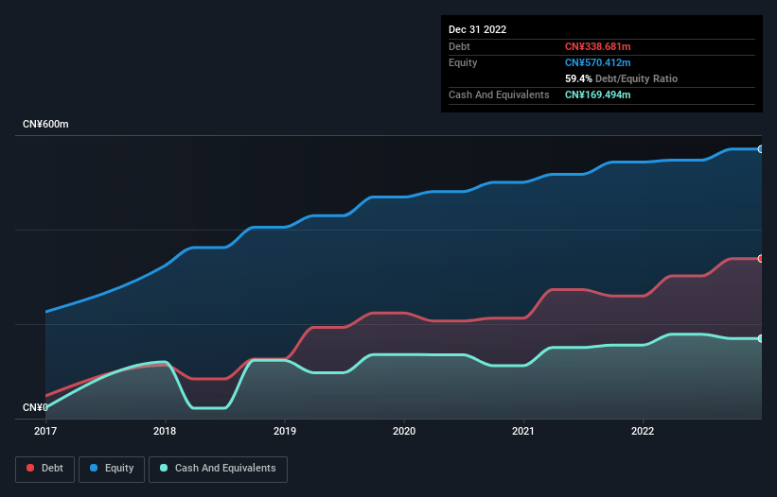The height and width of the screenshot is (497, 777).
Task: Click the blue Equity legend dot
Action: coord(94,468)
